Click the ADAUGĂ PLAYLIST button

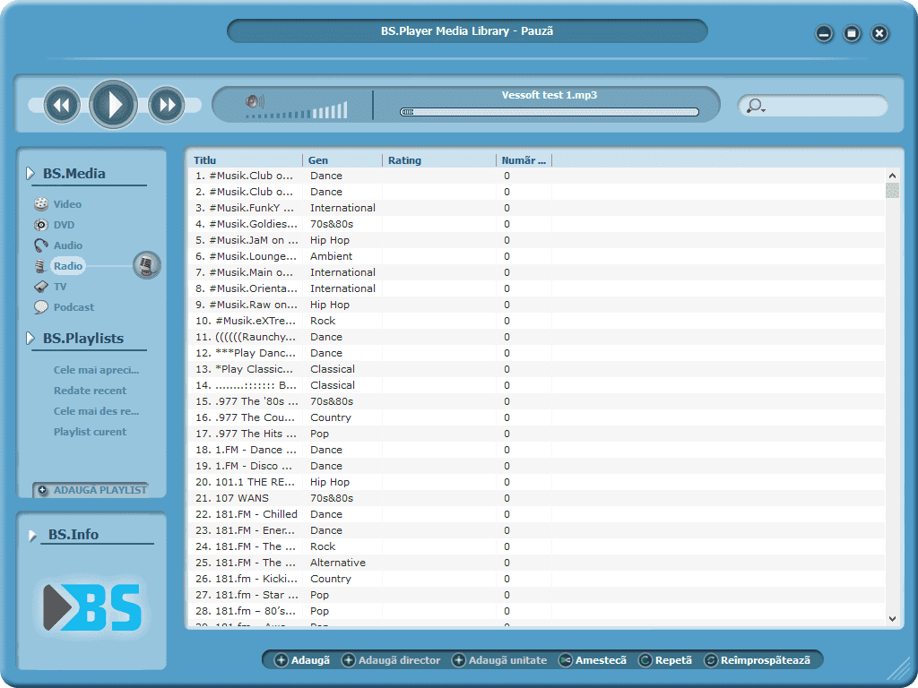[91, 490]
